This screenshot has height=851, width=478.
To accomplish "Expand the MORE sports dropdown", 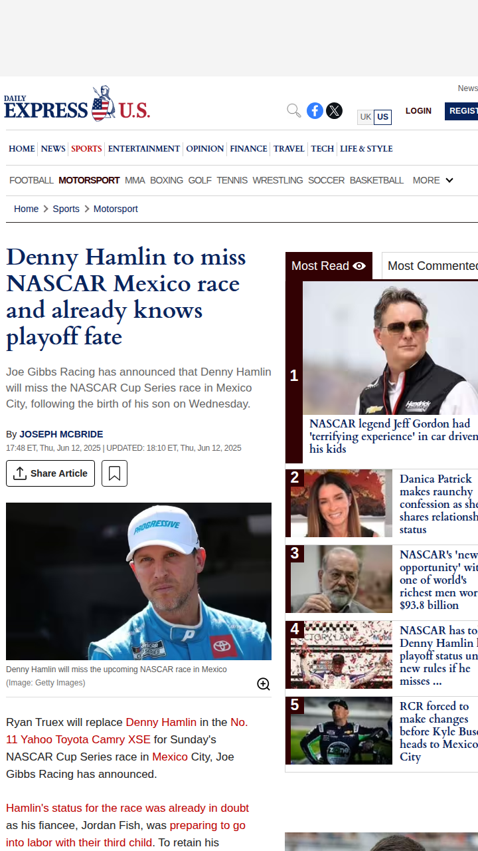I will tap(433, 180).
